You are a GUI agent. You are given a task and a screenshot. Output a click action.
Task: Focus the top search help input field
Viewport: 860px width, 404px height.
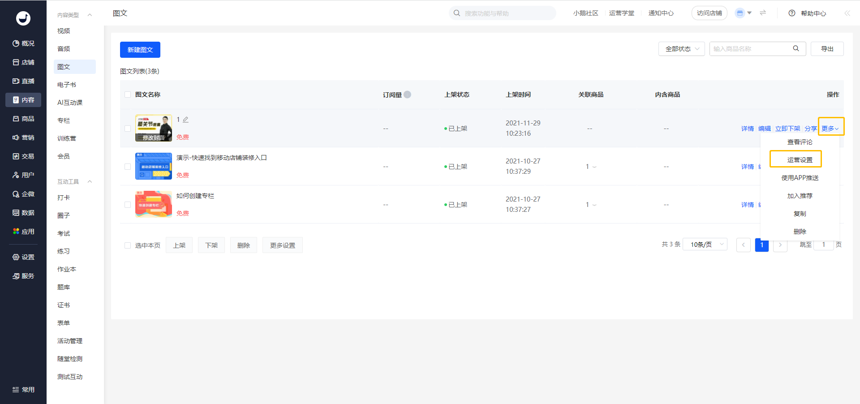point(506,13)
